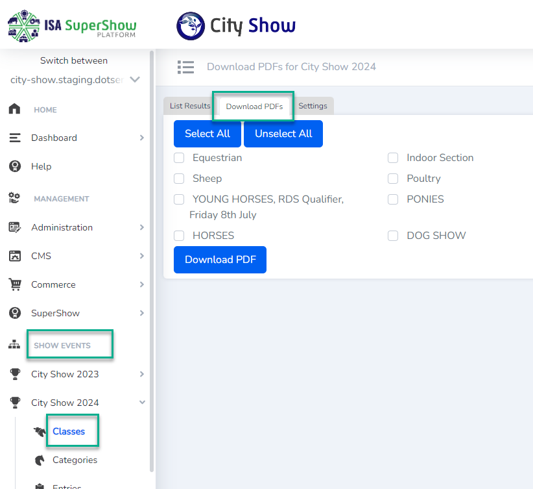Click the Categories horse head icon
533x489 pixels.
point(40,460)
